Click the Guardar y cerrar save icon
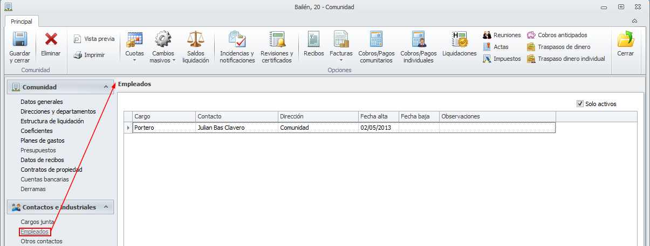 pos(20,40)
